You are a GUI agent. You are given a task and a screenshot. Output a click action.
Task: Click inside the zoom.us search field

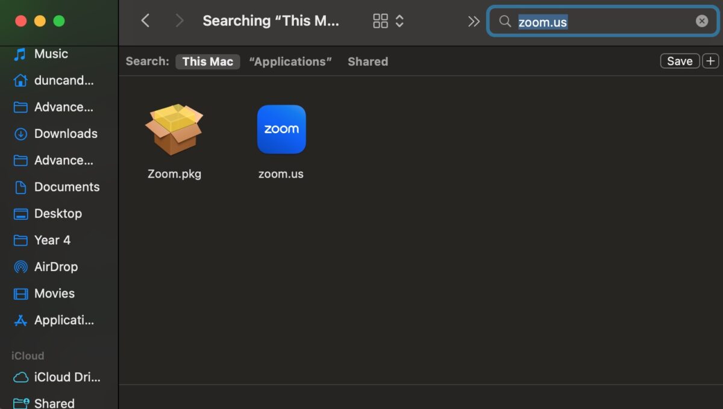(627, 22)
